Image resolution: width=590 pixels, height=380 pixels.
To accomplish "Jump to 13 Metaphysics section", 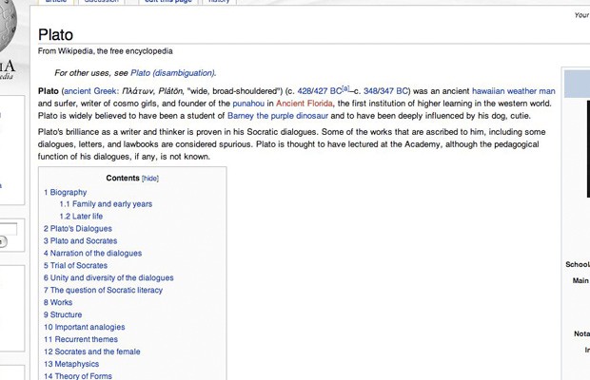I will [71, 364].
